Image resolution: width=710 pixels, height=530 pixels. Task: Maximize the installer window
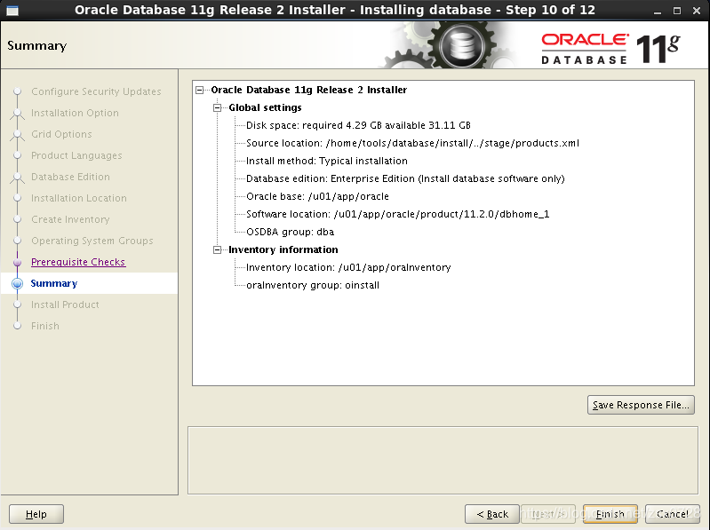pos(677,11)
